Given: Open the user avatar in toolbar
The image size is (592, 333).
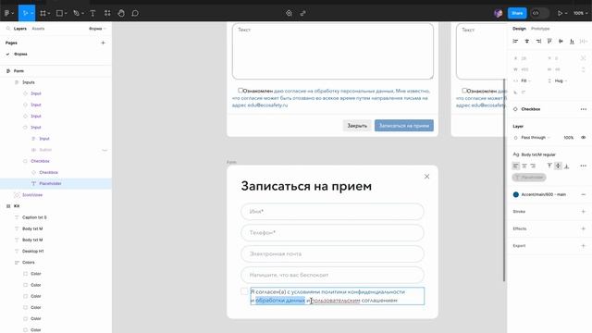Looking at the screenshot, I should click(499, 13).
